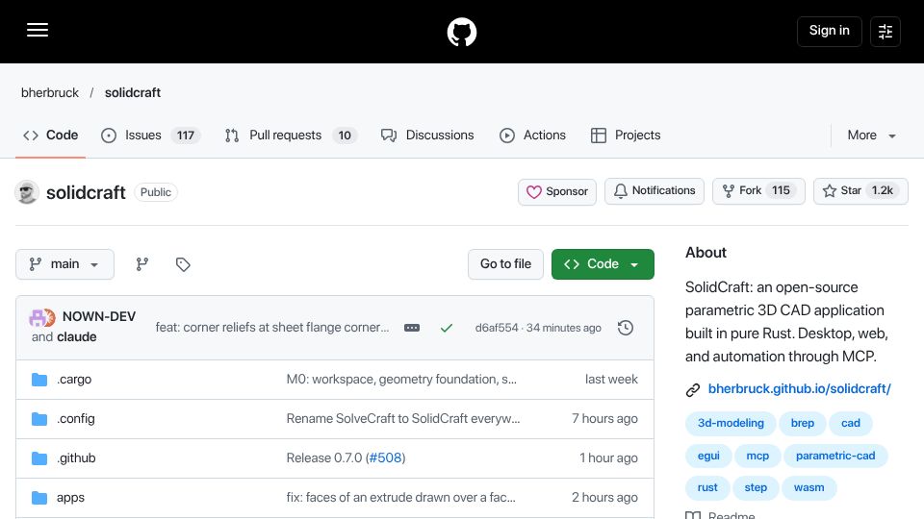Image resolution: width=924 pixels, height=519 pixels.
Task: Open Rename SolveCraft to SolidCraft commit
Action: pyautogui.click(x=403, y=419)
